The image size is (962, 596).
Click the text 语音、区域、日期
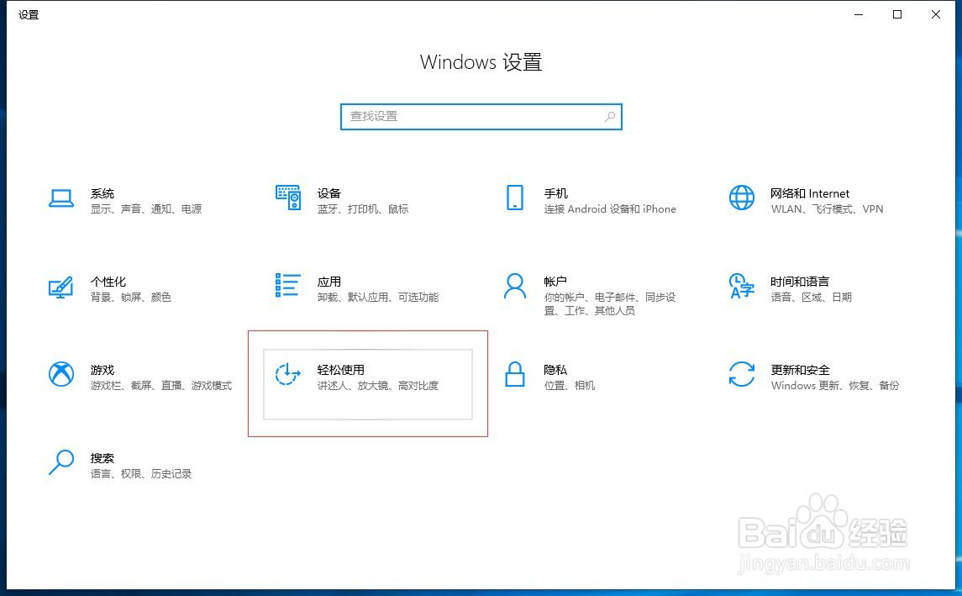(811, 298)
